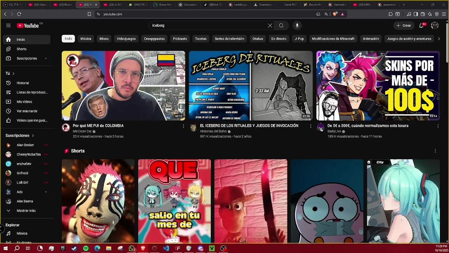Image resolution: width=449 pixels, height=253 pixels.
Task: Open options for Por qué ME FUI video
Action: coord(183,126)
